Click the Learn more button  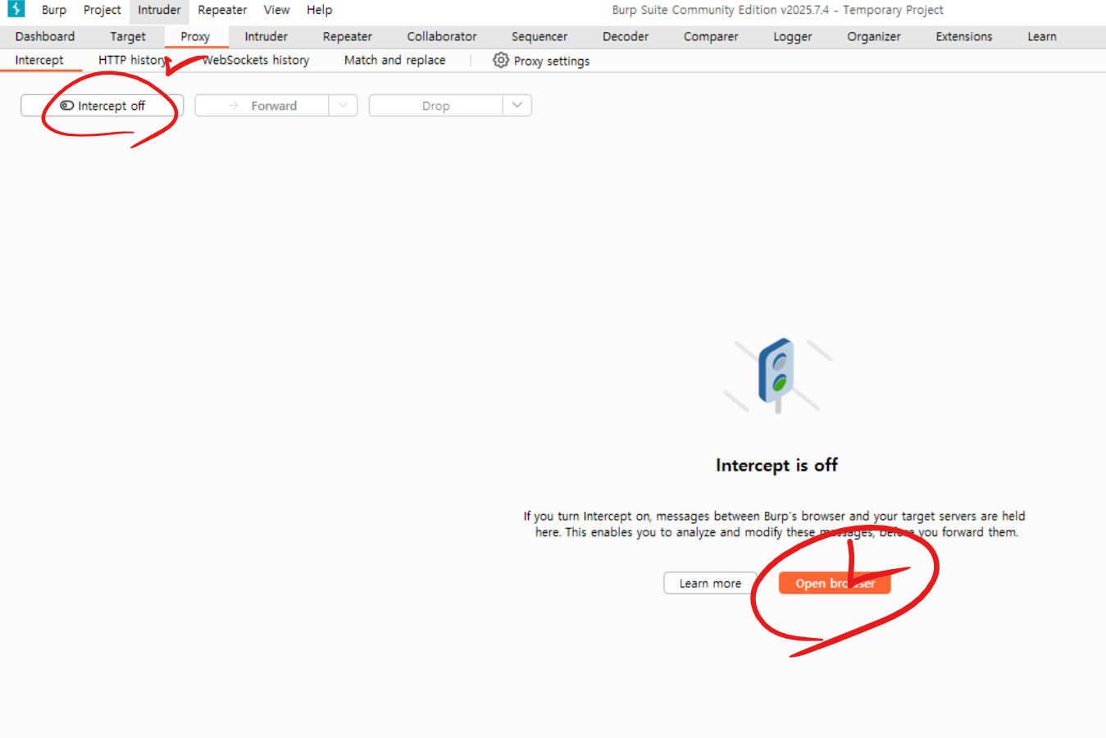tap(710, 583)
